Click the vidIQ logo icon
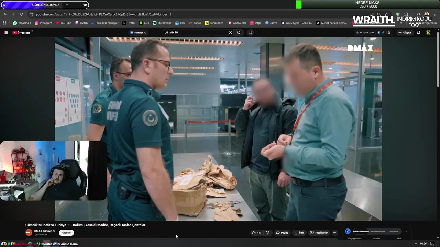Screen dimensions: 440x247 click(348, 232)
